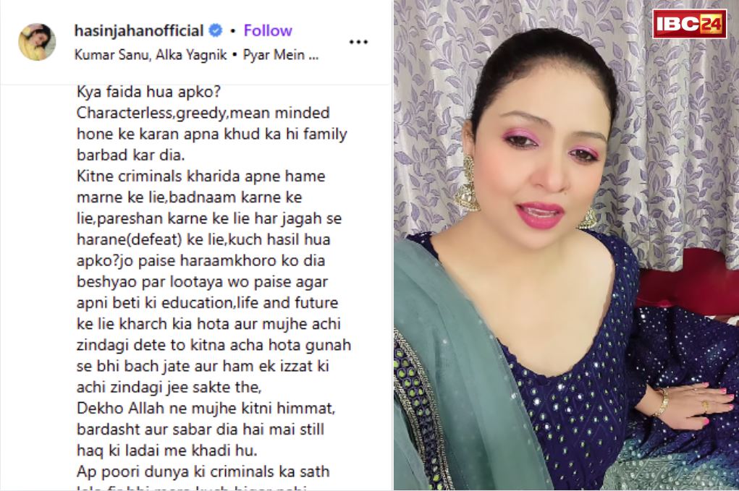Click the line starting 'Dekho Allah ne mujhe'
739x491 pixels.
pyautogui.click(x=206, y=408)
